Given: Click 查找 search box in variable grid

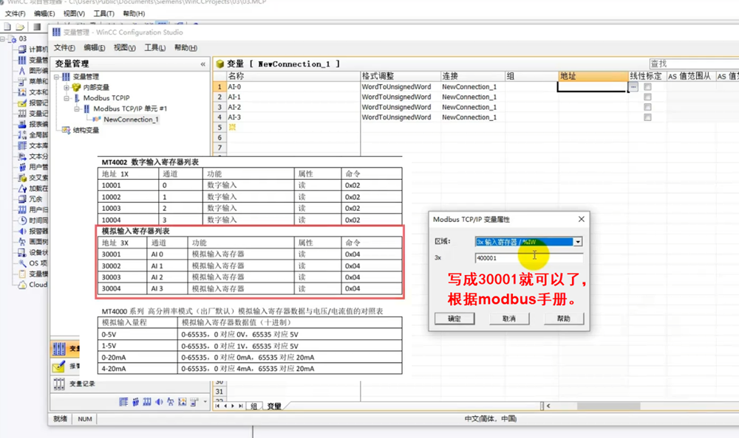Looking at the screenshot, I should click(694, 64).
